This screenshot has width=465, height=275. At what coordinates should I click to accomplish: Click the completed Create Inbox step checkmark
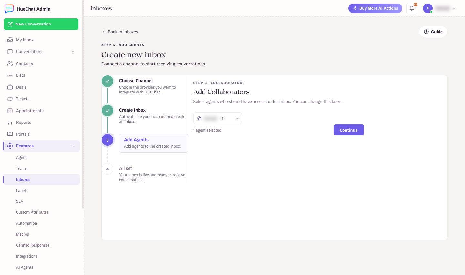tap(108, 111)
